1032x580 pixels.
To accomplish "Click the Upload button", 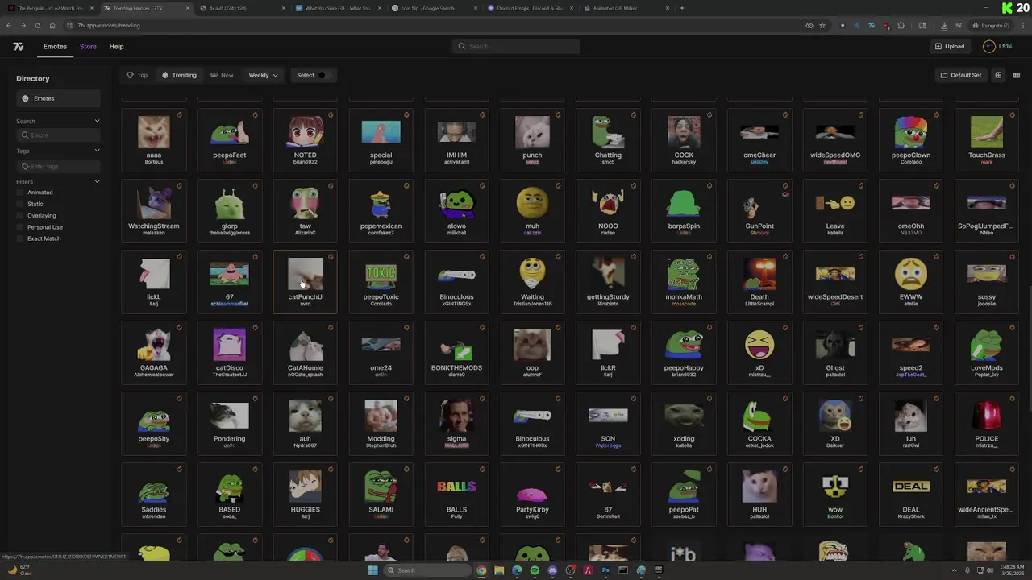I will click(950, 47).
